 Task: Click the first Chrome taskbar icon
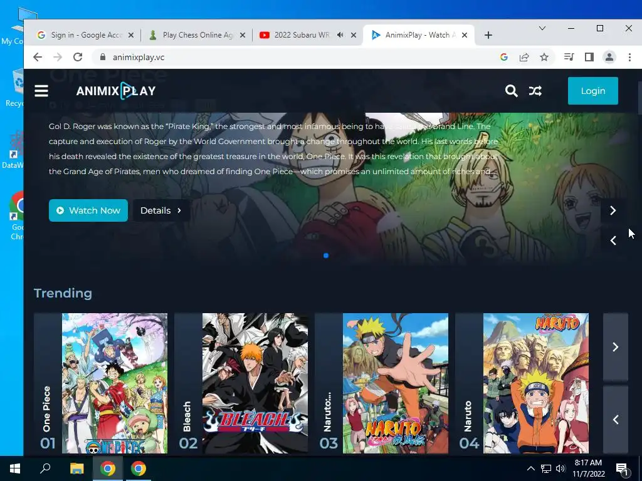[108, 468]
